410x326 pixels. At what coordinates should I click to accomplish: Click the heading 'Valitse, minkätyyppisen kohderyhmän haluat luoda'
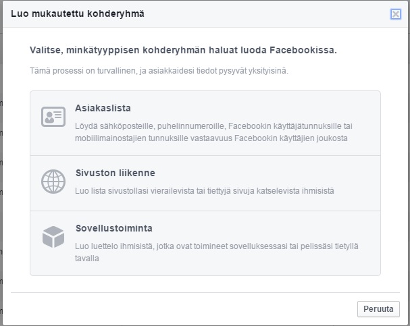[183, 50]
